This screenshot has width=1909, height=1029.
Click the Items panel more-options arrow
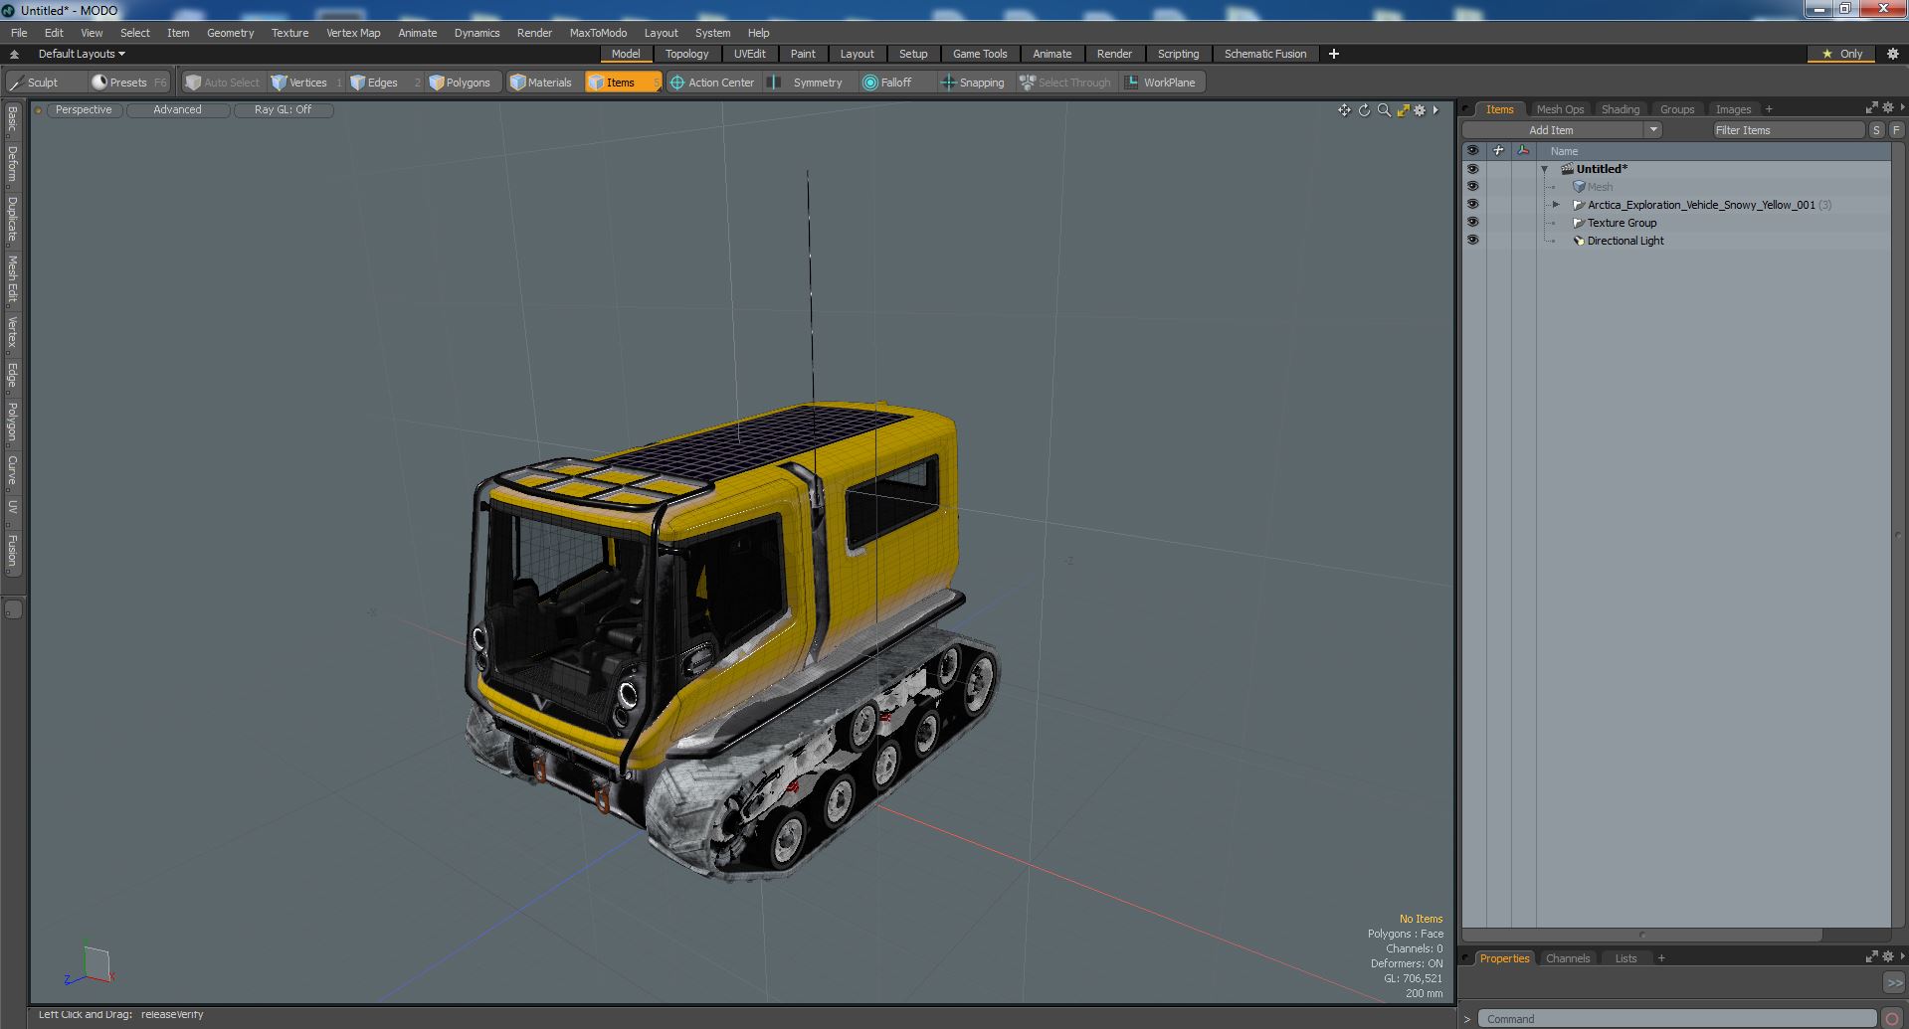(1902, 107)
